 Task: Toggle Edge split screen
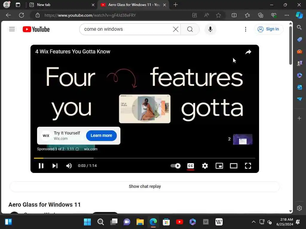coord(234,15)
